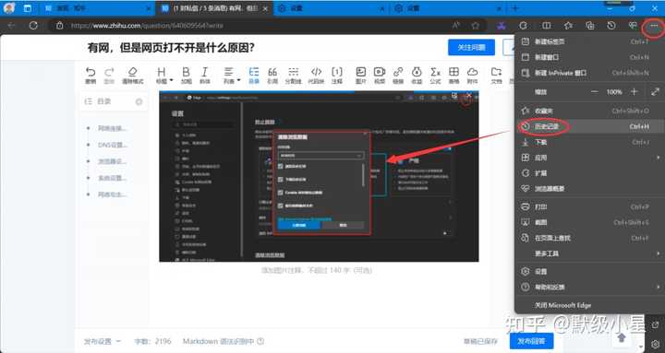
Task: Insert an image (图片)
Action: (361, 76)
